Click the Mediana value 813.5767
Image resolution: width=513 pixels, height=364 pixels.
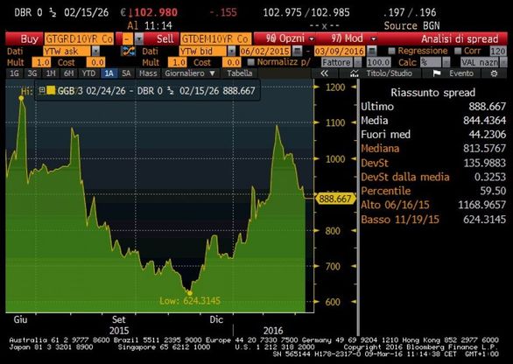click(x=484, y=149)
